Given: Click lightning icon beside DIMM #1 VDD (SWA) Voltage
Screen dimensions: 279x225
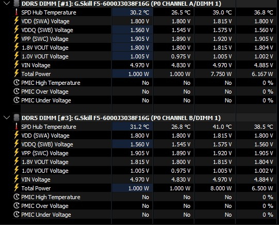Looking at the screenshot, I should [x=17, y=21].
